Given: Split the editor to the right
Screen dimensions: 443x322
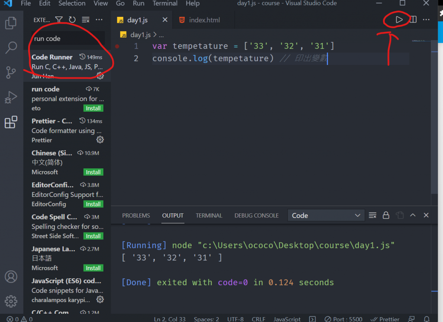Looking at the screenshot, I should 413,19.
